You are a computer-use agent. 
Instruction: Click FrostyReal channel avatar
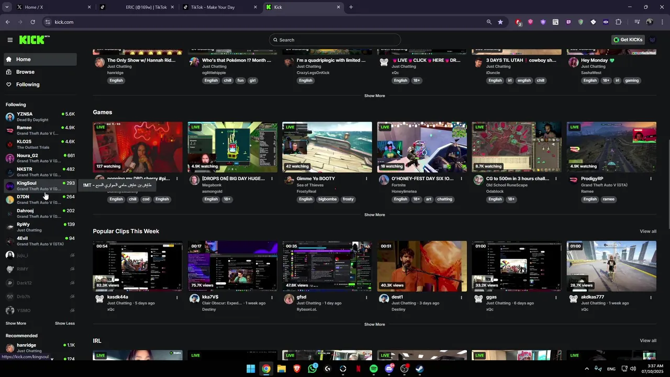[289, 180]
